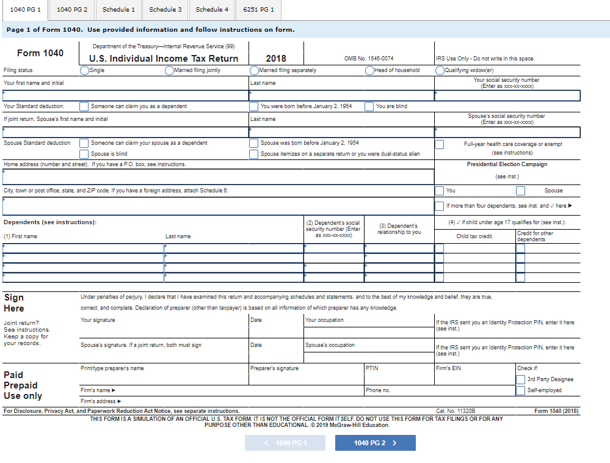Image resolution: width=610 pixels, height=463 pixels.
Task: Check 'You were born before January 2, 1954'
Action: tap(253, 107)
